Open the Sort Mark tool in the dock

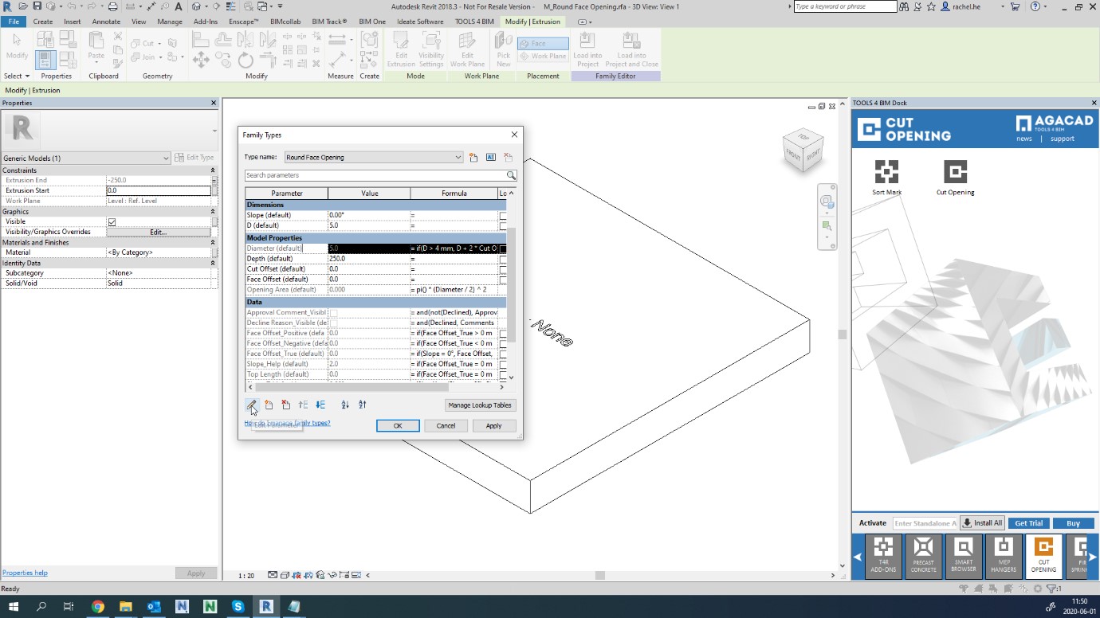click(x=886, y=178)
